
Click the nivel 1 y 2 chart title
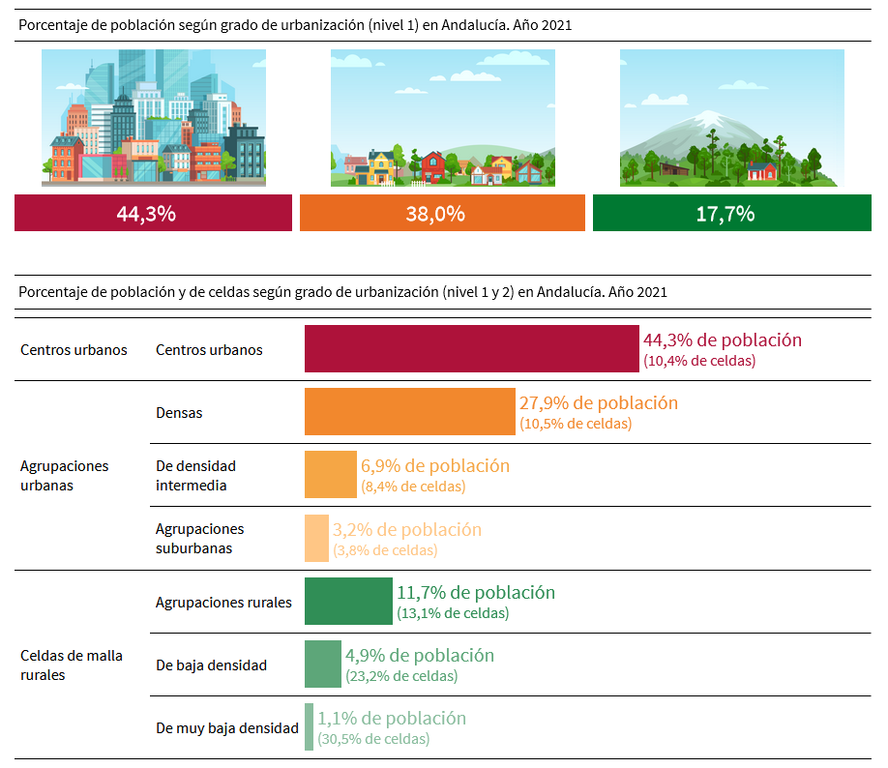tap(342, 291)
